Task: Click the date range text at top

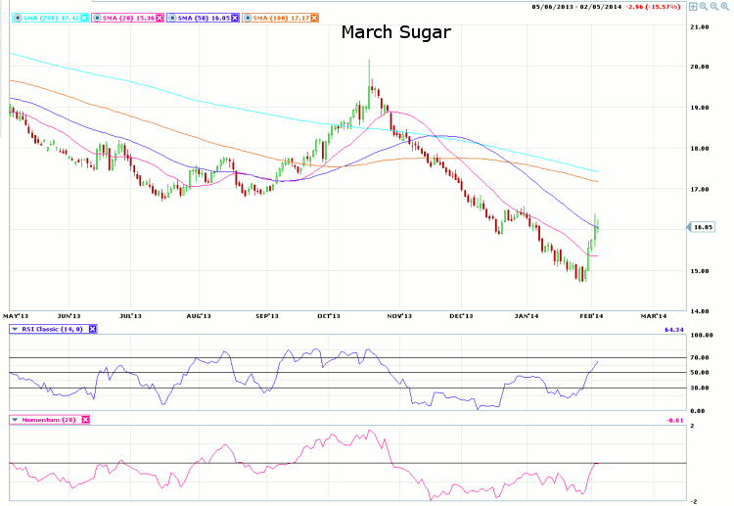Action: [578, 7]
